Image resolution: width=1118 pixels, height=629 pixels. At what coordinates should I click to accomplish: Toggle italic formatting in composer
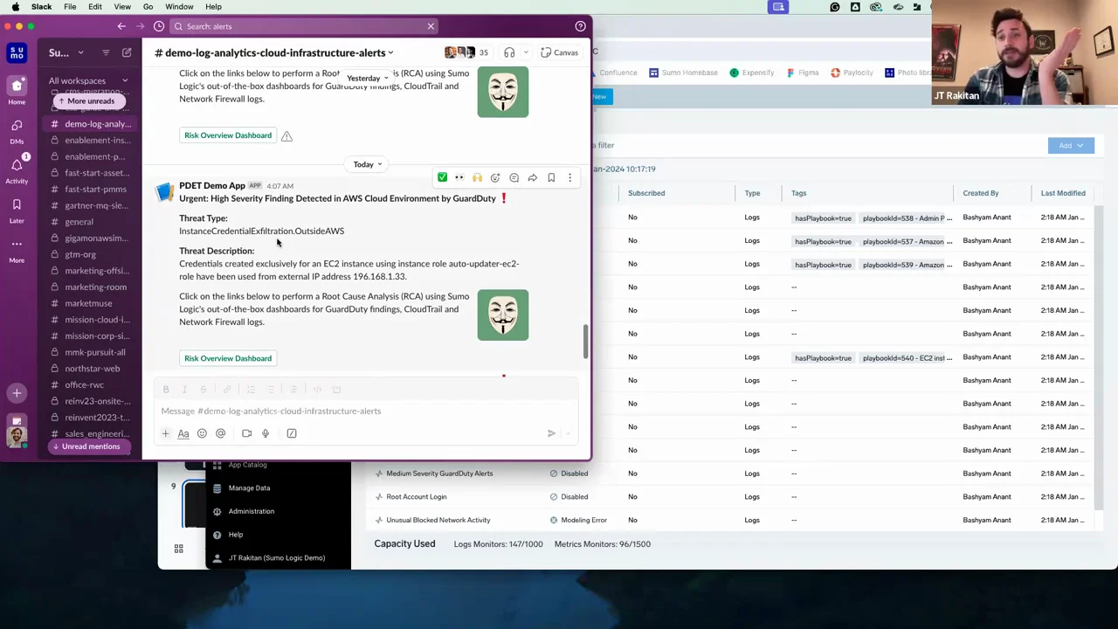[184, 390]
